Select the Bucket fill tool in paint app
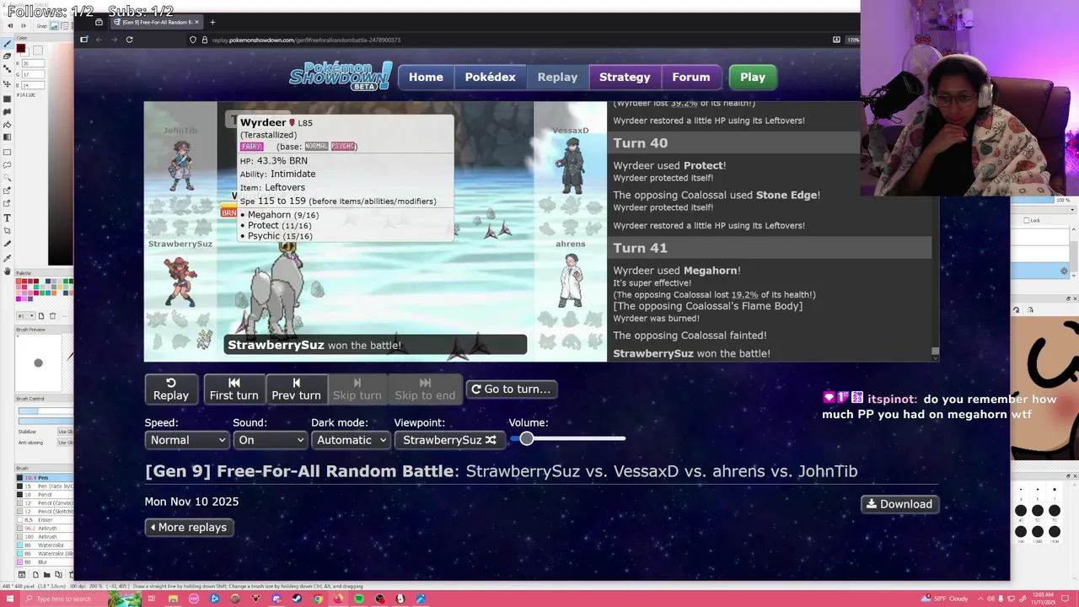This screenshot has height=607, width=1079. pyautogui.click(x=7, y=125)
